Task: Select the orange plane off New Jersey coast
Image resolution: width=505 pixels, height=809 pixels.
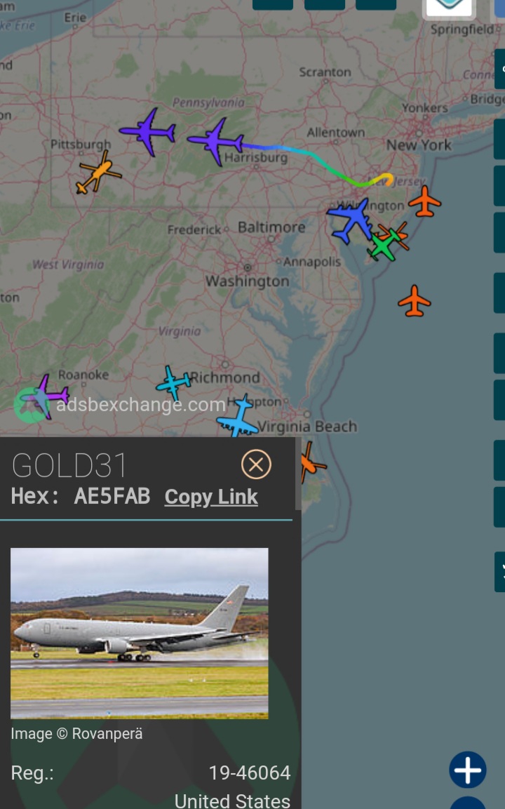Action: click(424, 201)
